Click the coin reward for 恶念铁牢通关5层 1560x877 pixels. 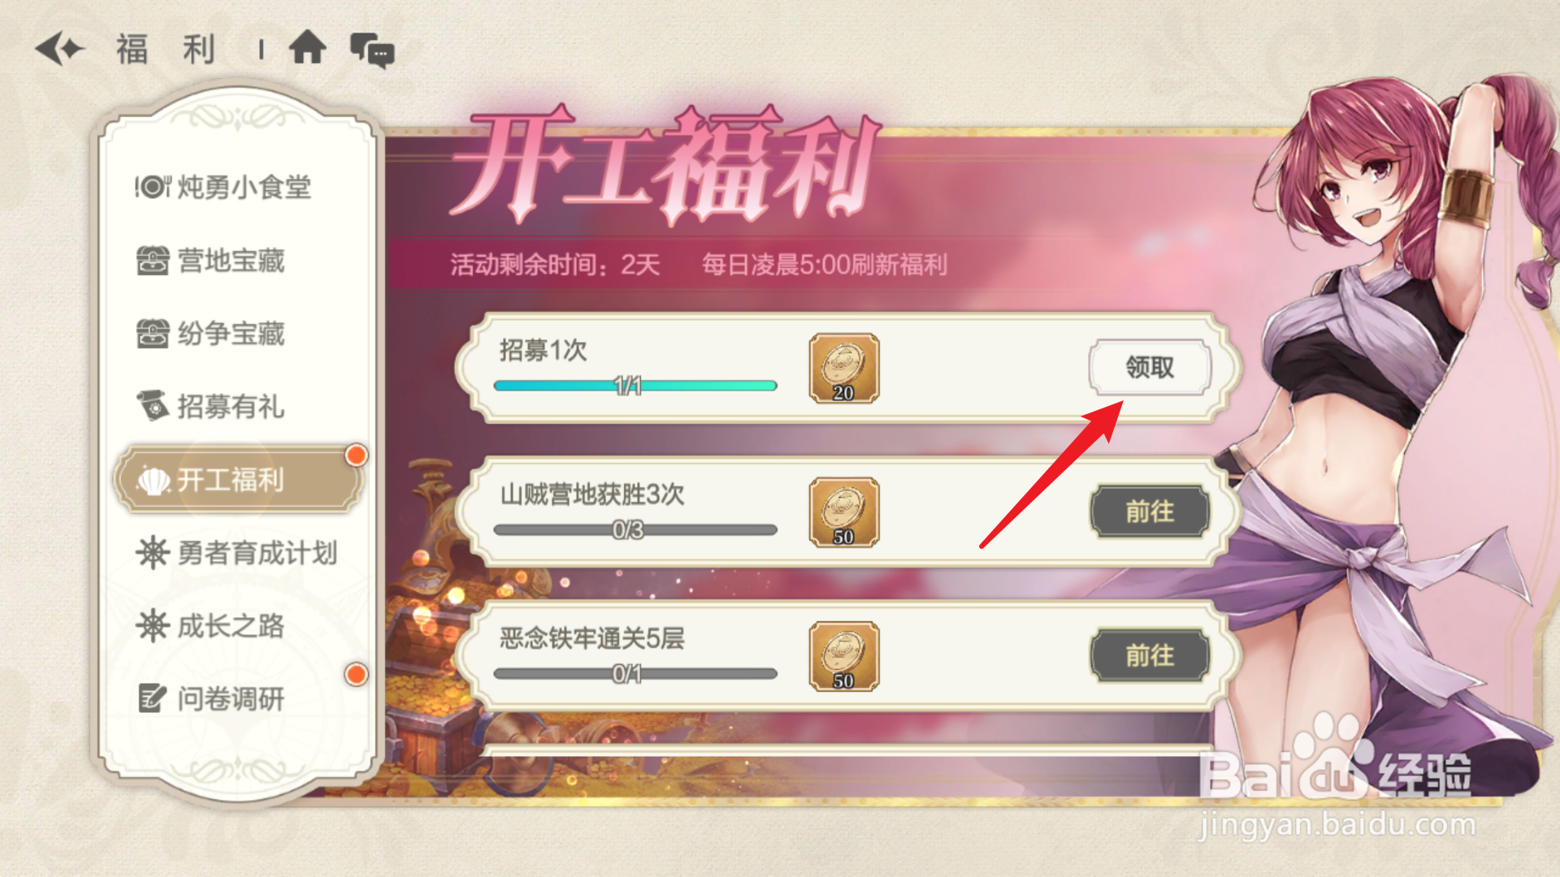click(844, 656)
